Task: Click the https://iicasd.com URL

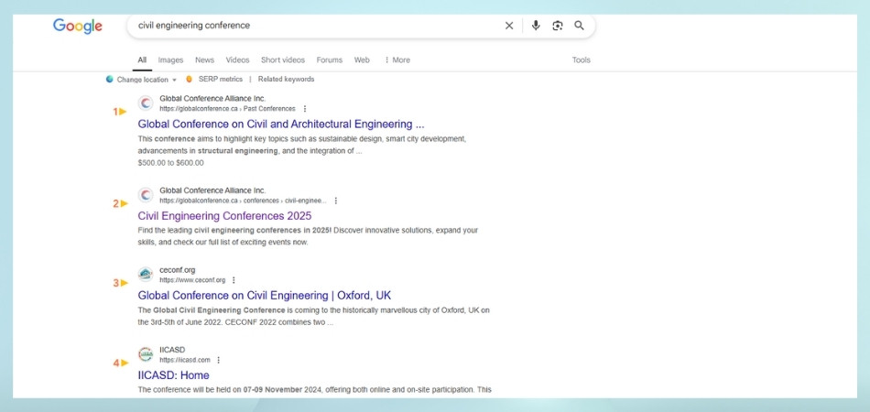Action: coord(185,360)
